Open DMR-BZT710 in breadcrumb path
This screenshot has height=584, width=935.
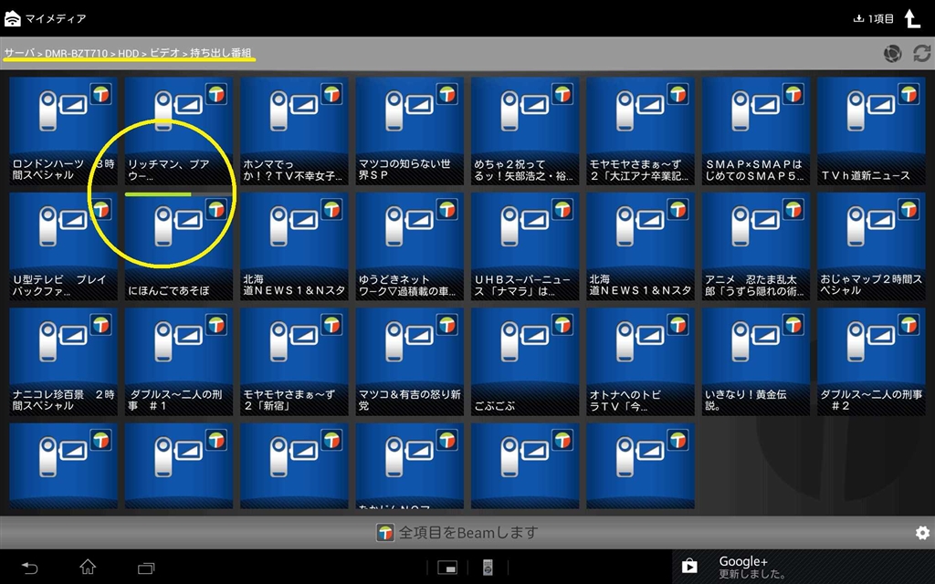(x=77, y=53)
